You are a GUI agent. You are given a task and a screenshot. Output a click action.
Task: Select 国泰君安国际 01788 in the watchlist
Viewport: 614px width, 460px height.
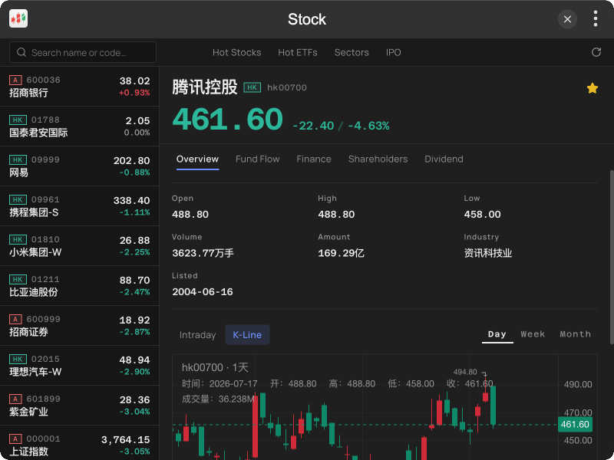tap(80, 127)
